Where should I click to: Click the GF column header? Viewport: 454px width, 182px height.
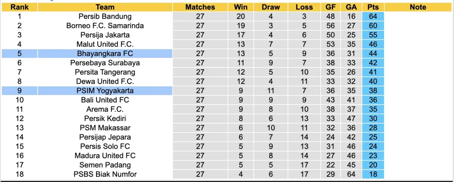pos(330,7)
